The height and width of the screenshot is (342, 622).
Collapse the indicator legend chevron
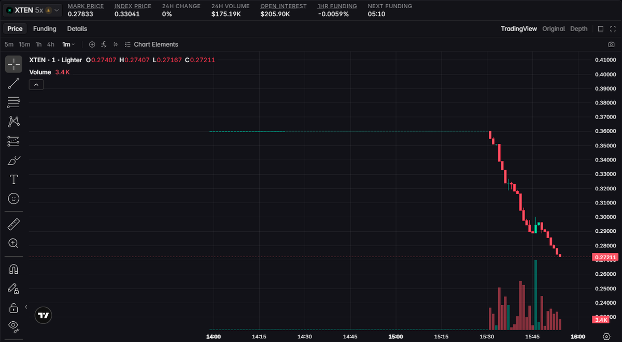click(36, 85)
